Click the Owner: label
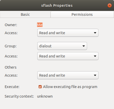Viewport: 114px width, 109px height. pyautogui.click(x=11, y=25)
